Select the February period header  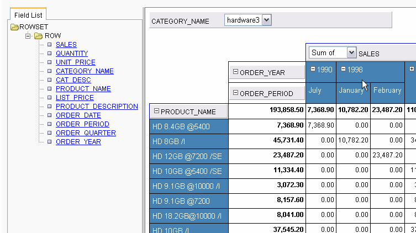click(387, 93)
